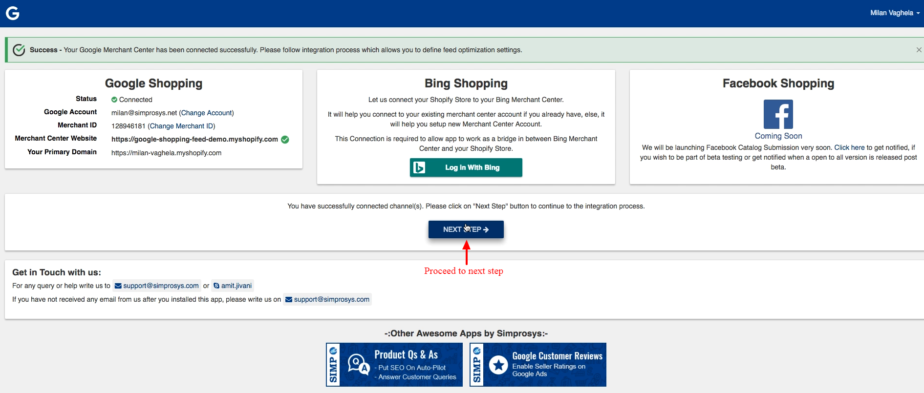Click the envelope icon in the query line

coord(118,286)
